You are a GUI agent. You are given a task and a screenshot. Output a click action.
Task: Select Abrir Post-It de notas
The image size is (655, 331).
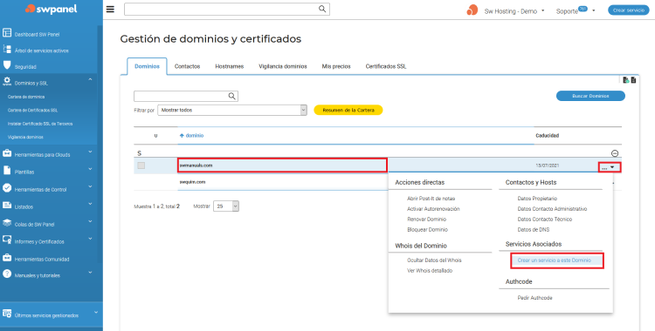[x=431, y=199]
